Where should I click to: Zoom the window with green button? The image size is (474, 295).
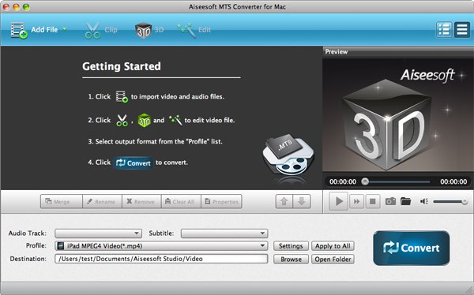(x=26, y=6)
